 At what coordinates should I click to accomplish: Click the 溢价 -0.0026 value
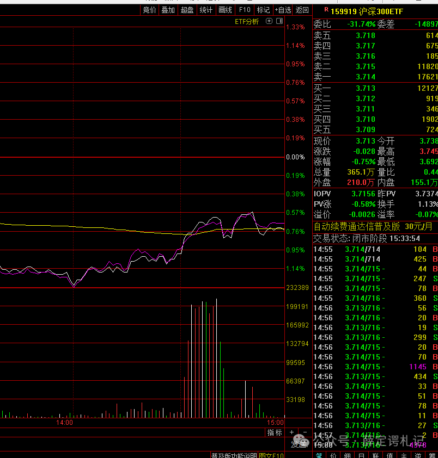click(x=362, y=214)
